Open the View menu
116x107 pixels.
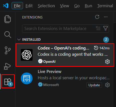coord(64,6)
